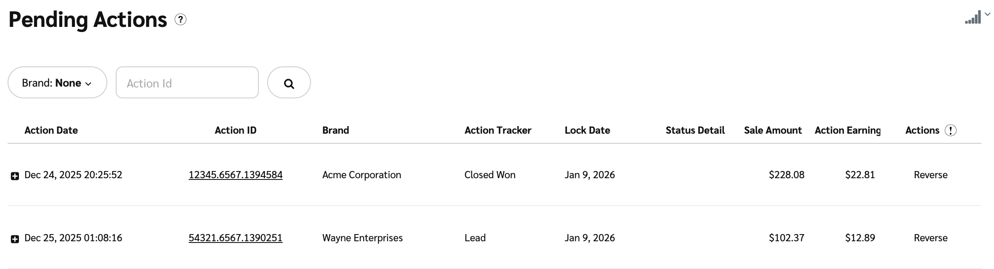
Task: Expand the Dec 24, 2025 action row
Action: (15, 176)
